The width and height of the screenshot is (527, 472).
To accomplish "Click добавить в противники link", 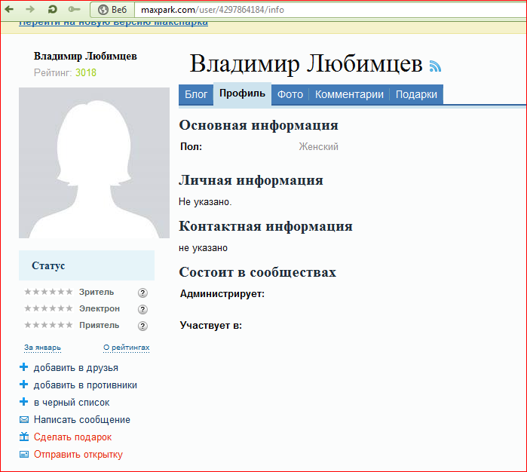I will [85, 385].
